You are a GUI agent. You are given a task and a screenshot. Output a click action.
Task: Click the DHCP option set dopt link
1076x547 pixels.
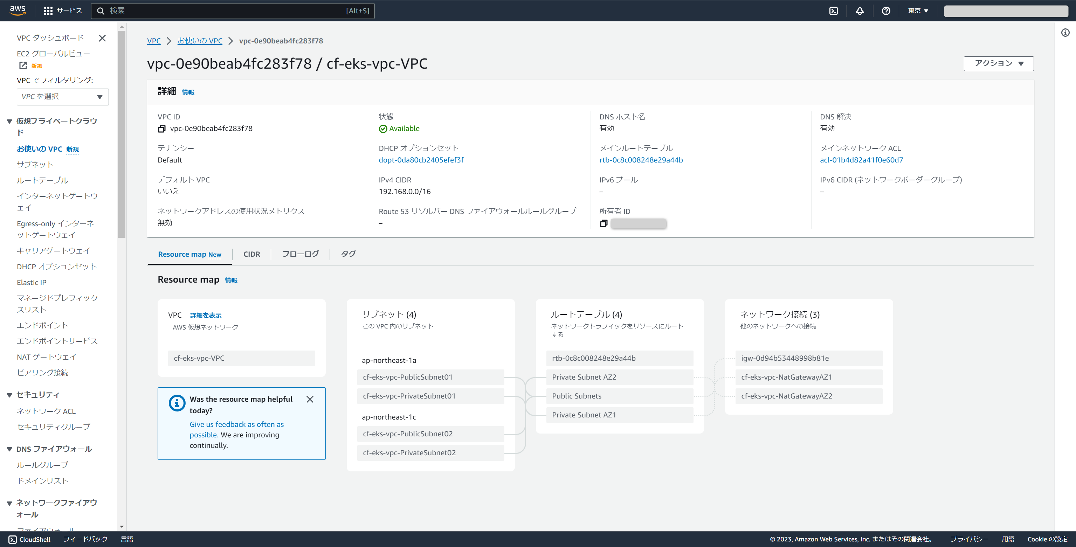pyautogui.click(x=421, y=160)
